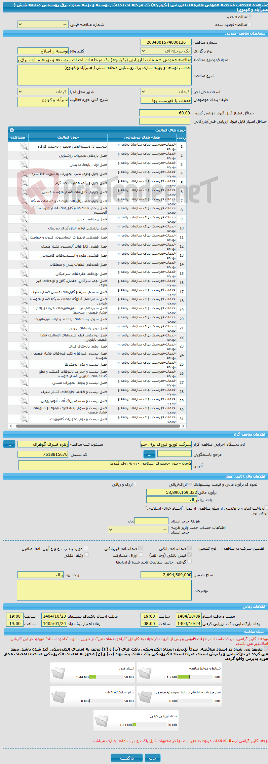Click ellipsis button beside مسئول ثبت مناقصه

9,444
